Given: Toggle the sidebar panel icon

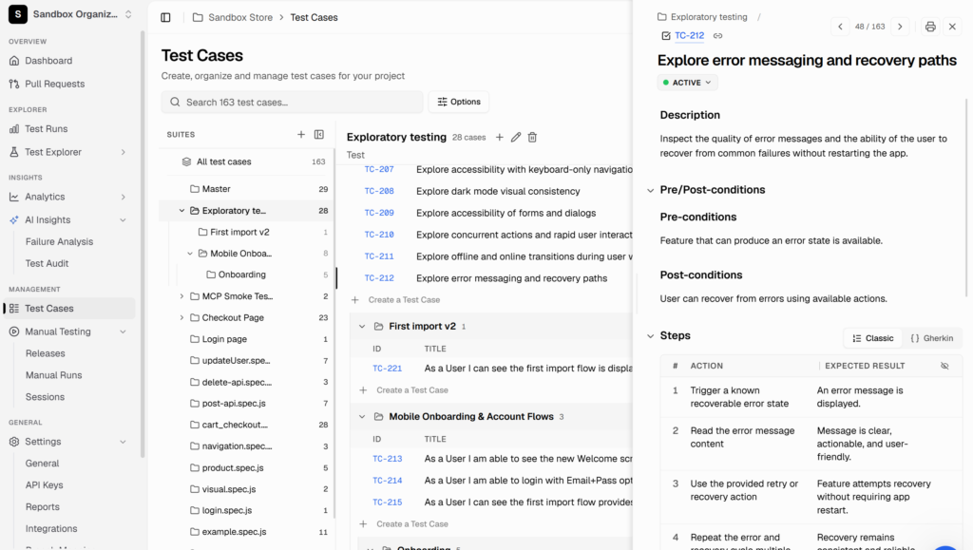Looking at the screenshot, I should [x=165, y=17].
